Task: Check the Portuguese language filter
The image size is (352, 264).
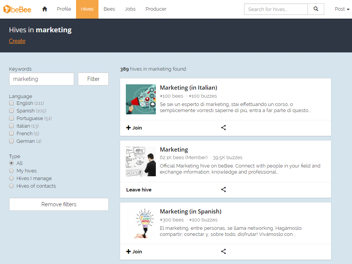Action: [11, 118]
